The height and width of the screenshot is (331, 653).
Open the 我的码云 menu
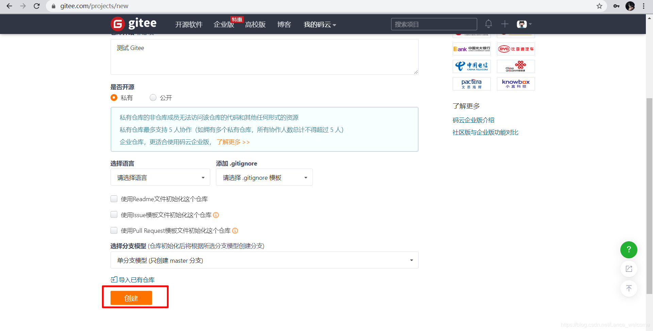319,24
